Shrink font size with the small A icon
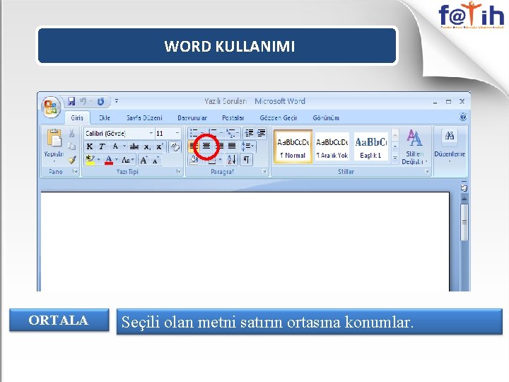This screenshot has height=382, width=509. (156, 160)
